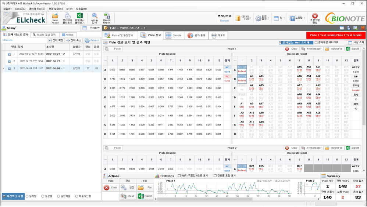Click the 장비에서 불러오기 toolbar icon
The width and height of the screenshot is (367, 207).
pyautogui.click(x=67, y=18)
